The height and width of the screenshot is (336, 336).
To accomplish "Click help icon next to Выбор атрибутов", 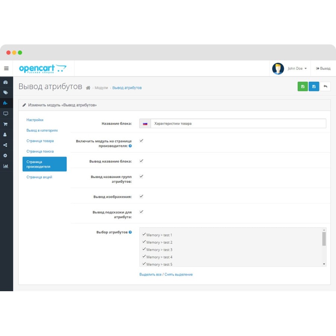I will (x=130, y=232).
